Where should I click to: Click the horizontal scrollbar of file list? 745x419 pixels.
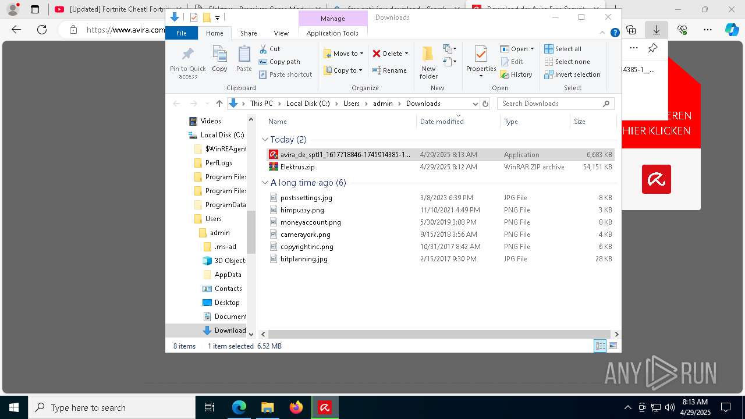tap(440, 335)
